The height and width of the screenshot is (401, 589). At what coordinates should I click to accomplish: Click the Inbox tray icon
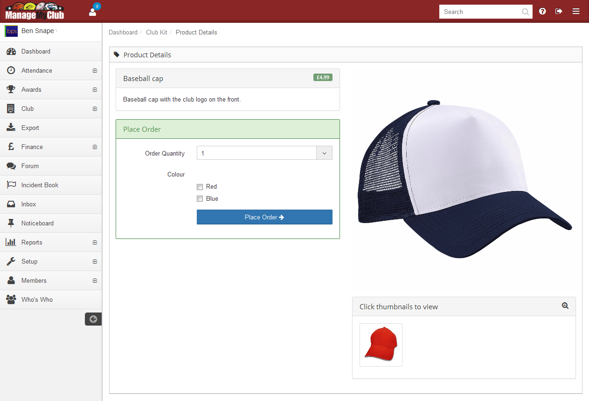tap(11, 204)
